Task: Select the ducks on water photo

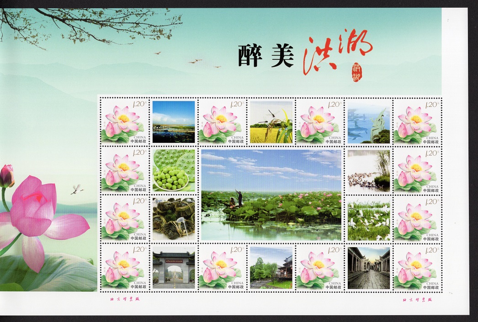Action: click(x=368, y=170)
